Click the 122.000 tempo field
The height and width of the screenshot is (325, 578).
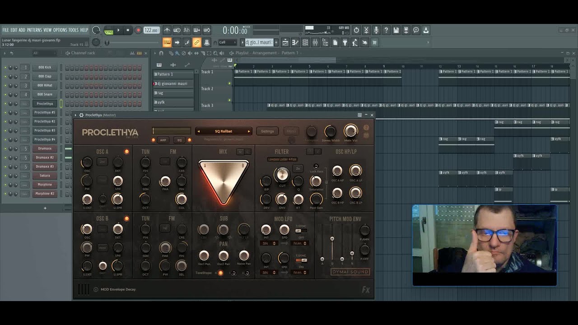coord(151,30)
